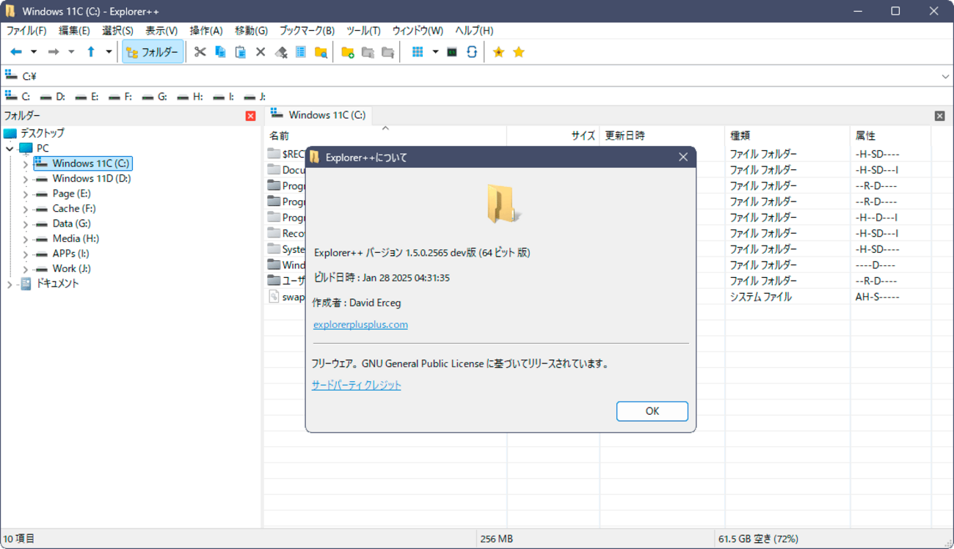
Task: Expand the Work (J:) drive in the tree
Action: pos(24,268)
